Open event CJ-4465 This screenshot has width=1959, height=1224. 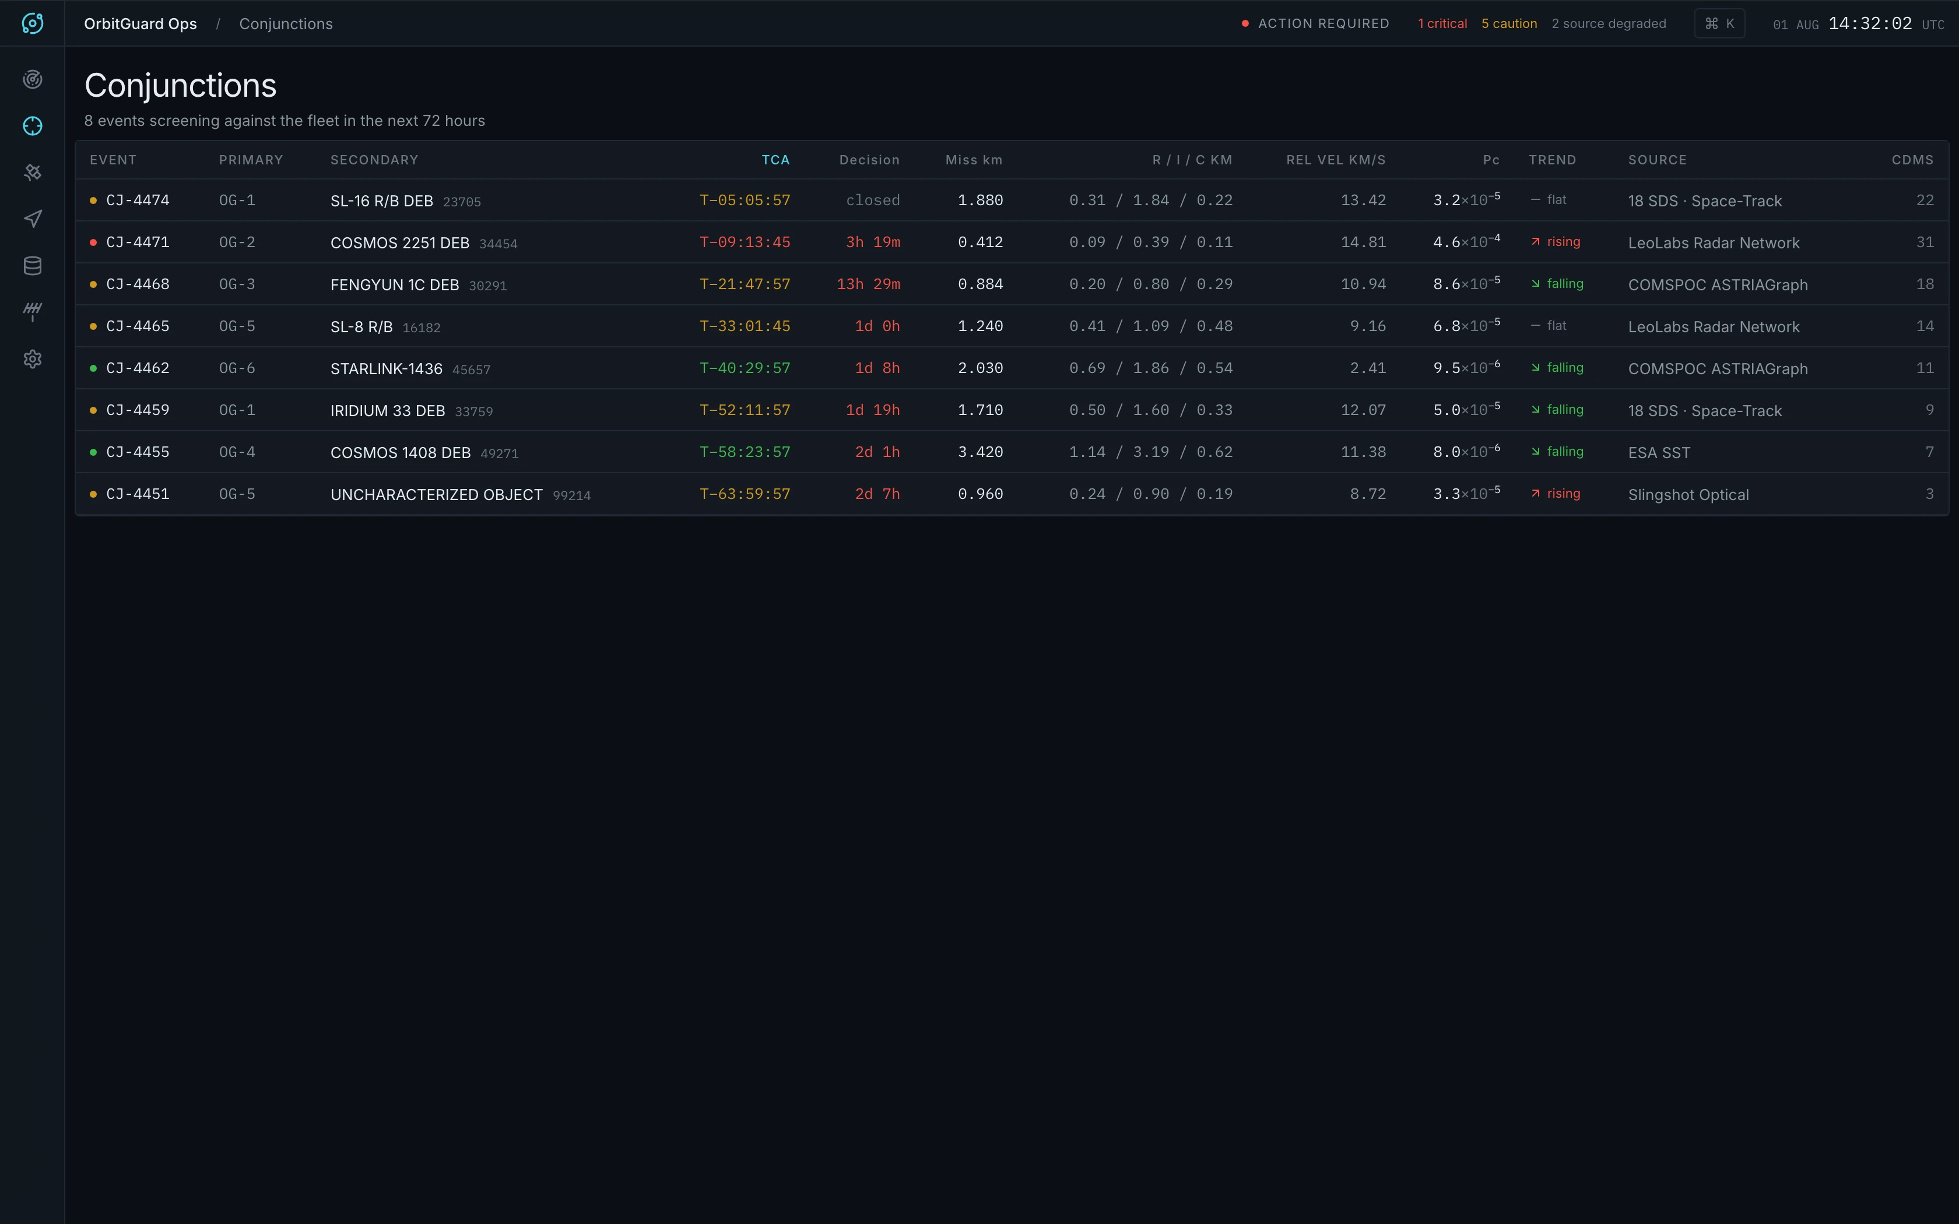point(138,326)
